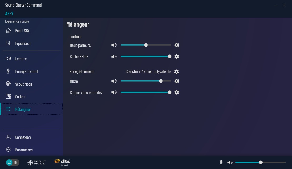The image size is (292, 169).
Task: Open the Lecture section
Action: point(32,59)
